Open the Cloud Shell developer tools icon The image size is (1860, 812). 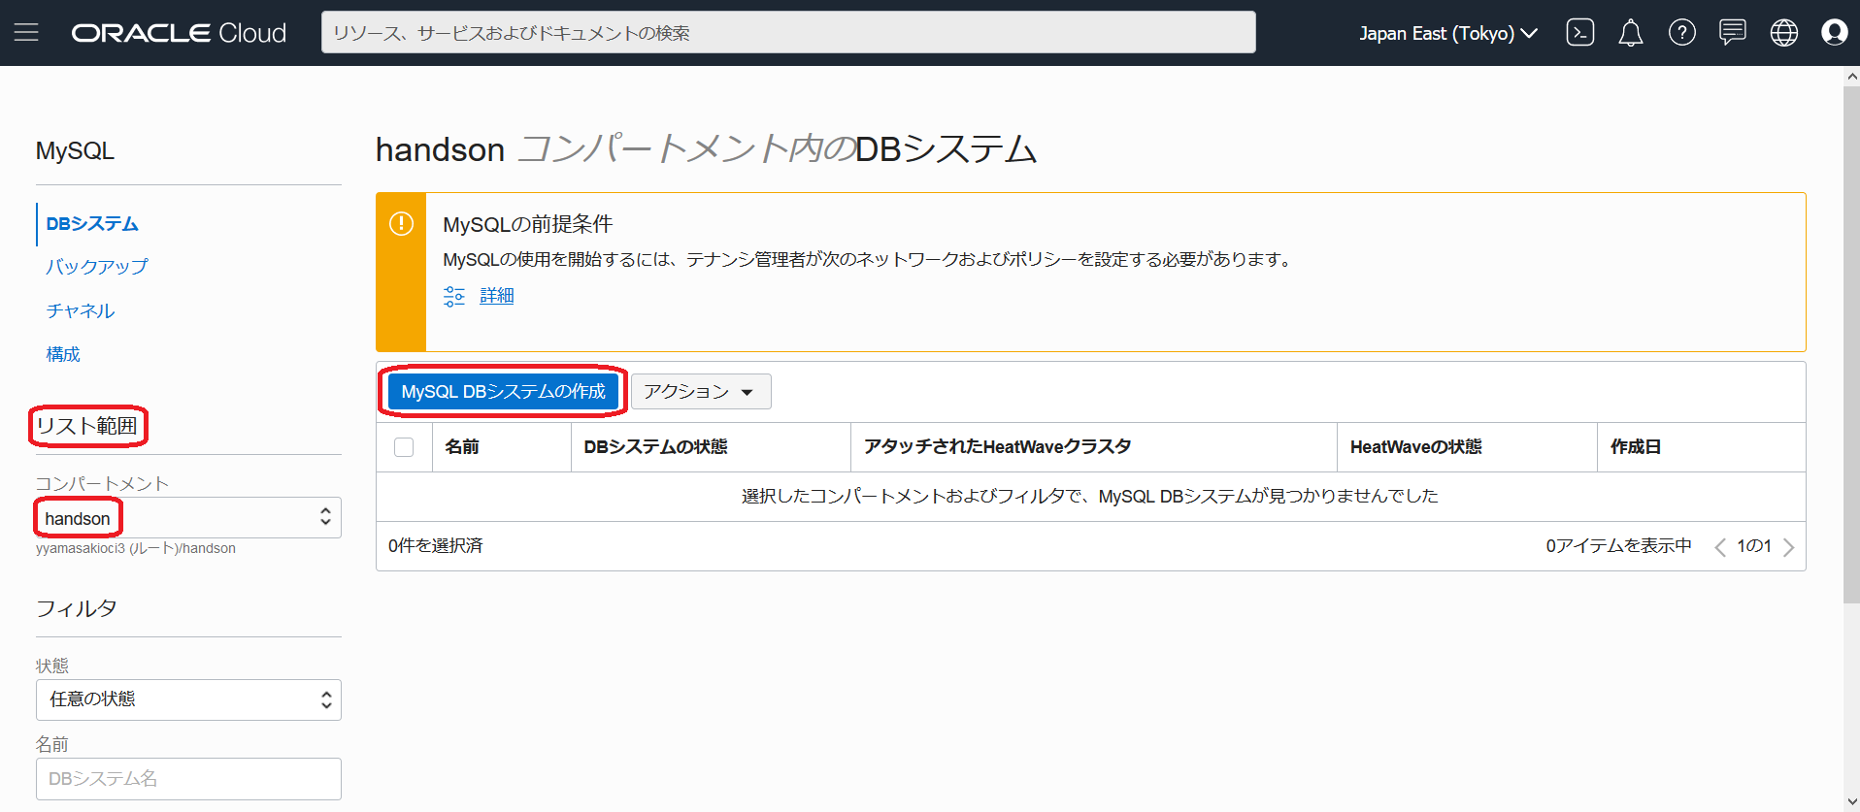1579,33
